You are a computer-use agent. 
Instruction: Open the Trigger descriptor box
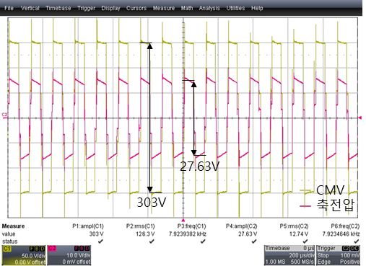338,255
